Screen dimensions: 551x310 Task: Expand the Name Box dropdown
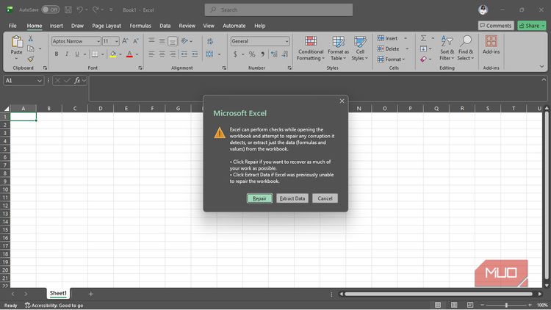coord(40,81)
